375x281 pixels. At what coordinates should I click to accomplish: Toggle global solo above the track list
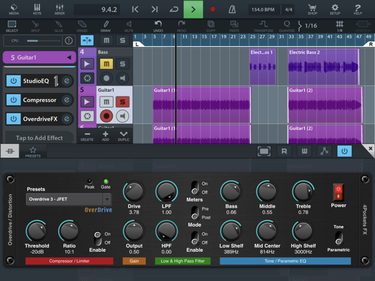122,40
